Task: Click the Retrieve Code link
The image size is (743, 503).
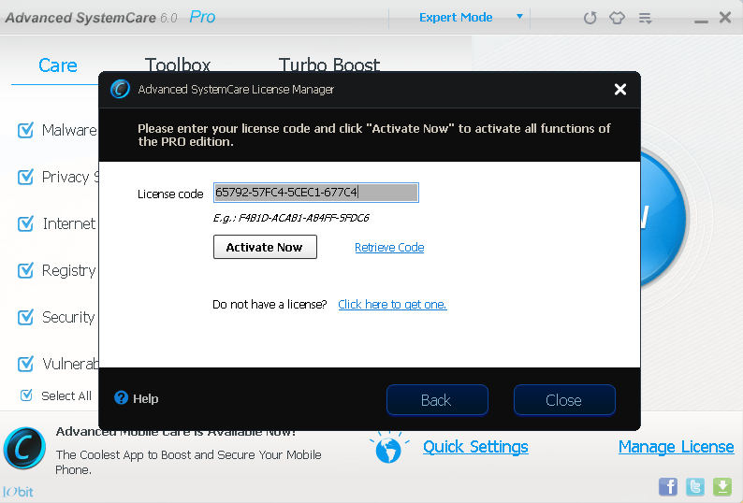Action: [x=389, y=248]
